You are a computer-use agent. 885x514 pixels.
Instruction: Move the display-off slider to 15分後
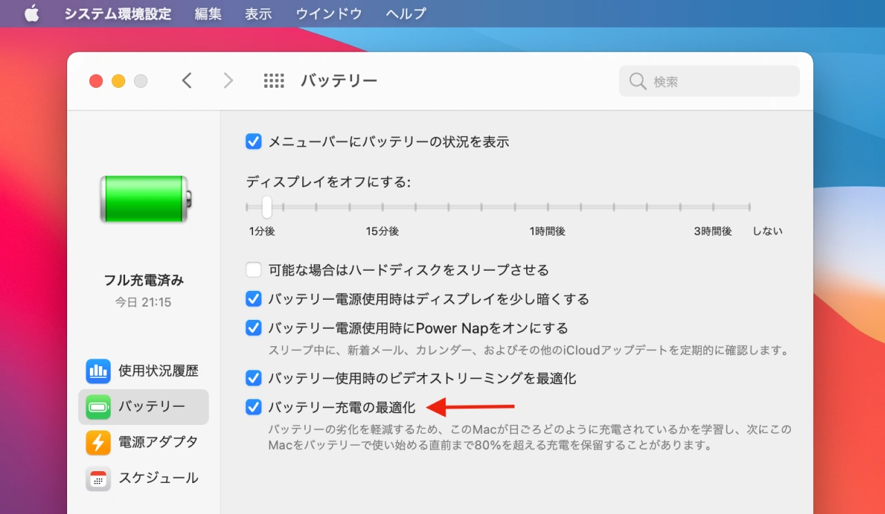382,206
